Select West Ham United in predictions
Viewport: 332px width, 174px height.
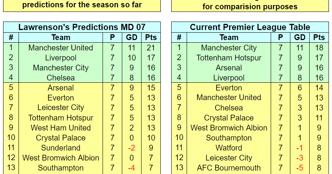click(x=61, y=128)
